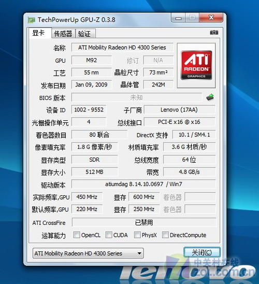Image resolution: width=259 pixels, height=284 pixels.
Task: Minimize the GPU-Z window
Action: 178,18
